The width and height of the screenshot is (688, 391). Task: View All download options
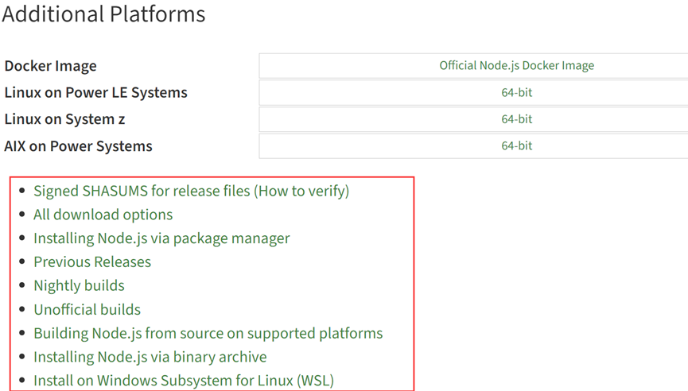(x=103, y=215)
